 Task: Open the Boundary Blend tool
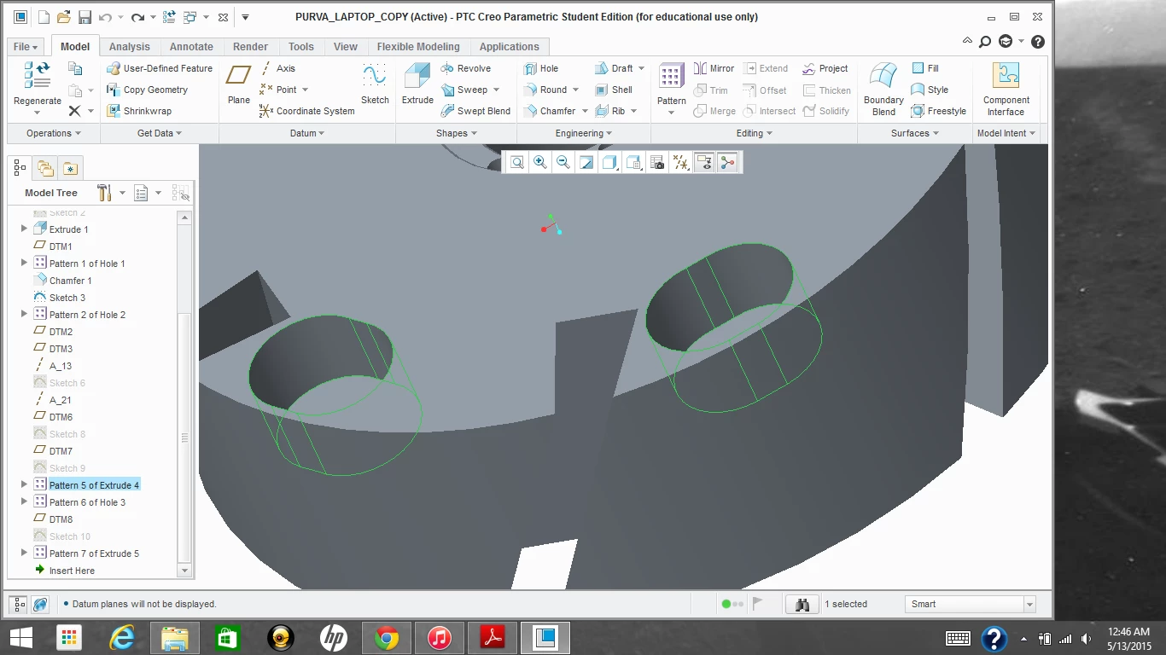[x=883, y=88]
